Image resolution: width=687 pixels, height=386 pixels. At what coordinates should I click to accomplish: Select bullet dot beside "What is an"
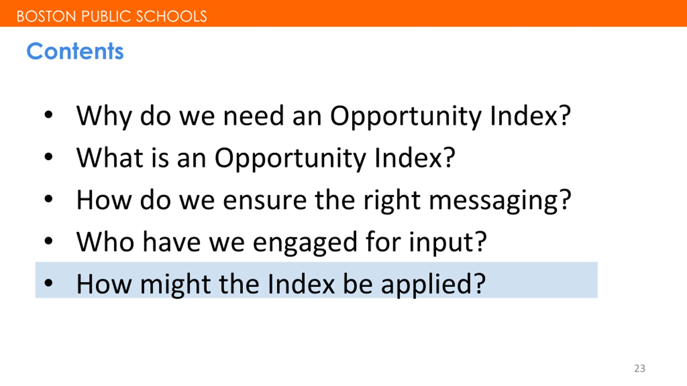click(x=49, y=157)
